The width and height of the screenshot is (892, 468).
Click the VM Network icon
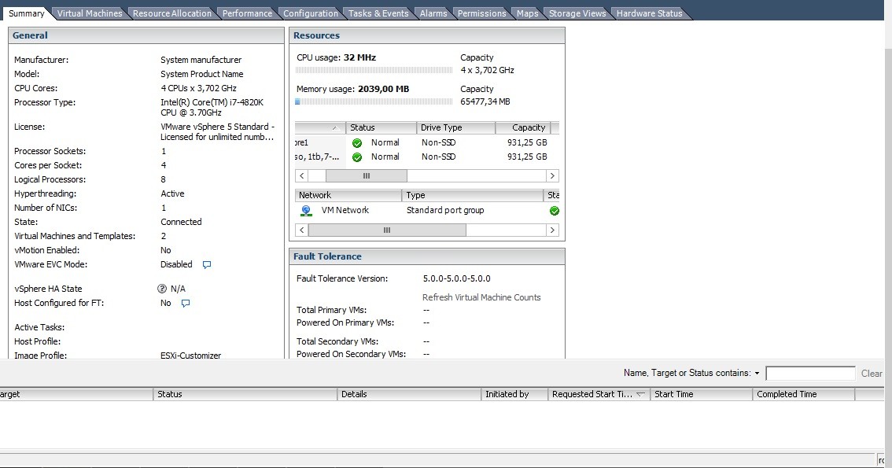coord(306,211)
